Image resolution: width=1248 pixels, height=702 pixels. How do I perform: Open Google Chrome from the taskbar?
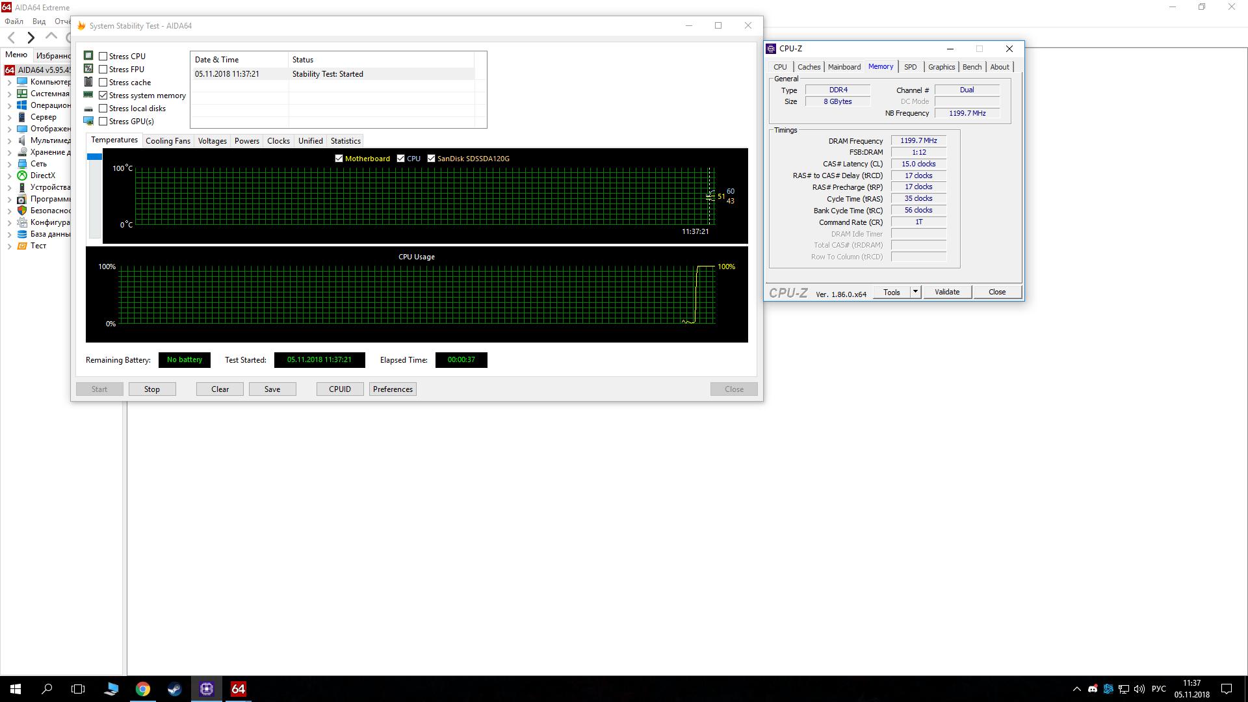(x=143, y=689)
